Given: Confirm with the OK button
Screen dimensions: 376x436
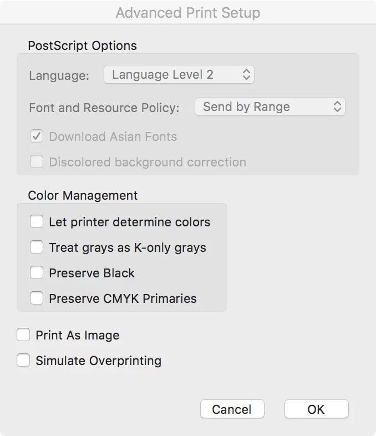Looking at the screenshot, I should tap(316, 409).
